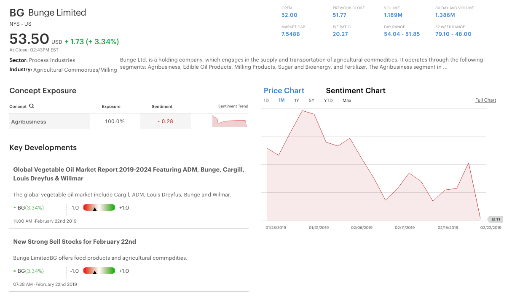This screenshot has height=296, width=520.
Task: Click the Sentiment Trend column header
Action: coord(233,106)
